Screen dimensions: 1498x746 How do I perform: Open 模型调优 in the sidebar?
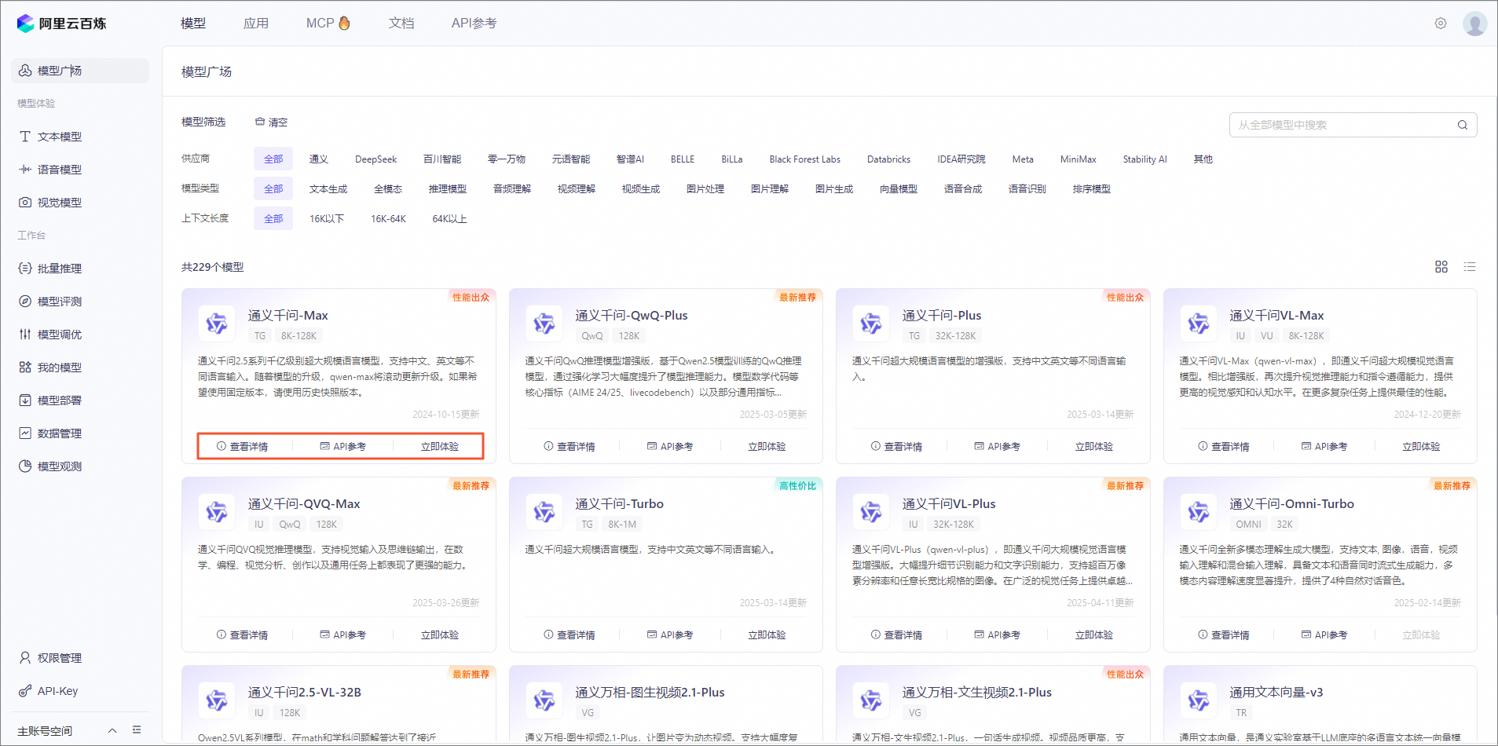[x=60, y=335]
